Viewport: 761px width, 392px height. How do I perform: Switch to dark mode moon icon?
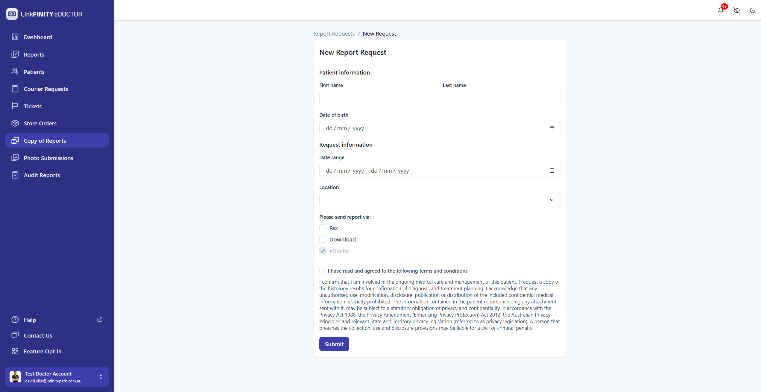pos(752,10)
